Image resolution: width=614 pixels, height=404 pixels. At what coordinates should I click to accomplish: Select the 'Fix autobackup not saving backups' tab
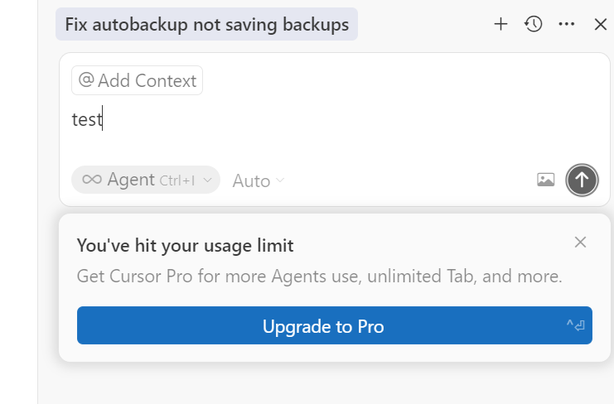pyautogui.click(x=207, y=25)
